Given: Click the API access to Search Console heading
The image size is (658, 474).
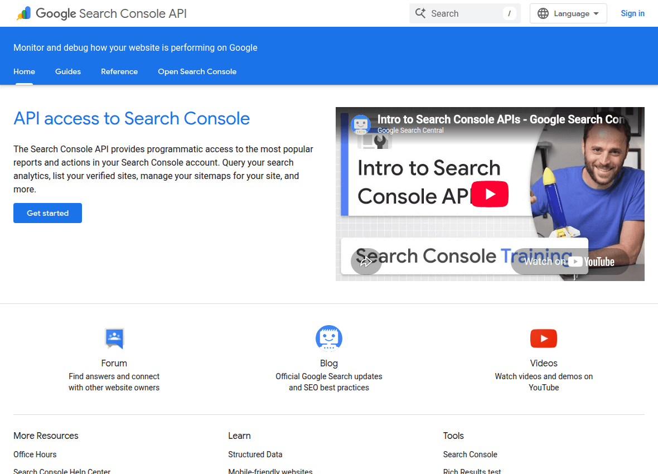Looking at the screenshot, I should click(x=132, y=118).
